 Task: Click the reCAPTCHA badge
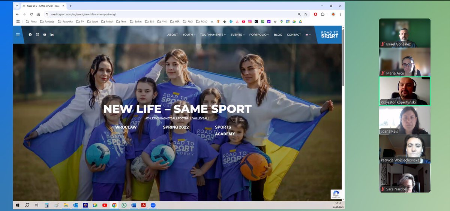click(336, 194)
